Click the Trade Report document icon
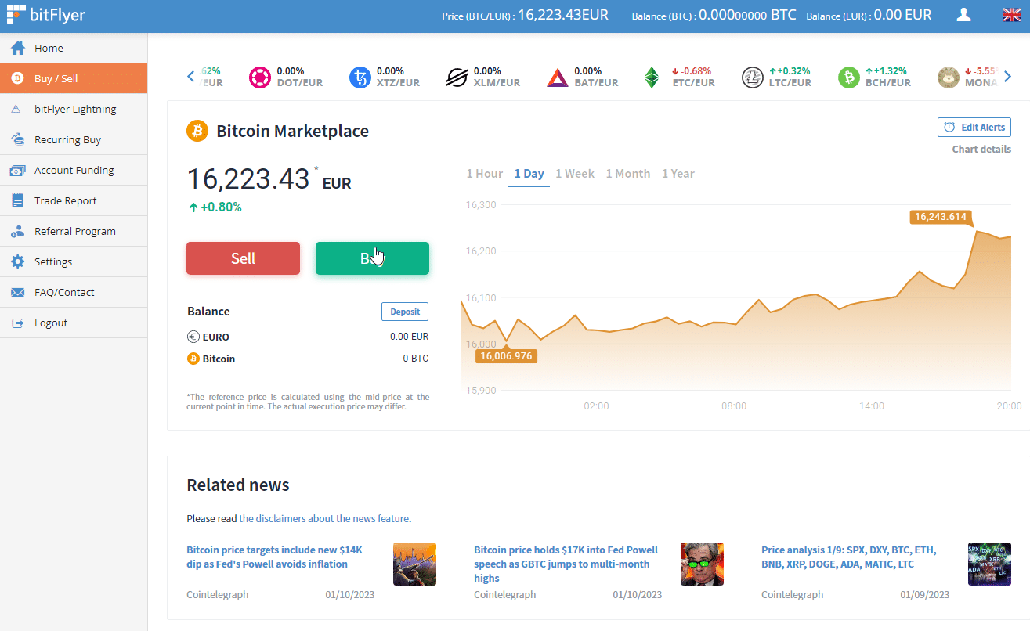 tap(17, 200)
